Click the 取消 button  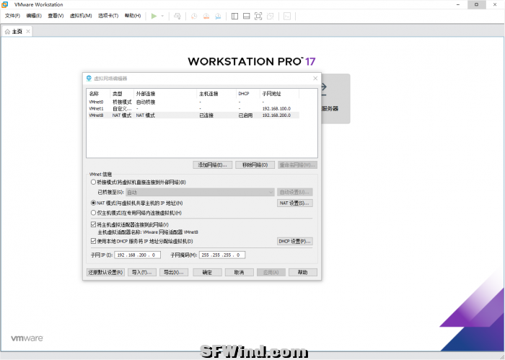(x=240, y=273)
